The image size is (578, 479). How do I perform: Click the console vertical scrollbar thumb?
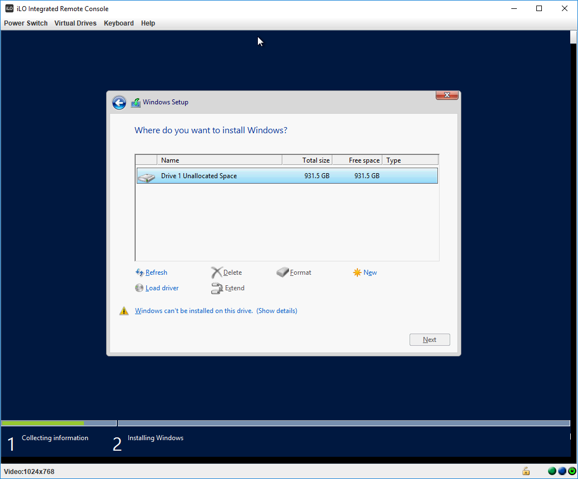pos(573,37)
